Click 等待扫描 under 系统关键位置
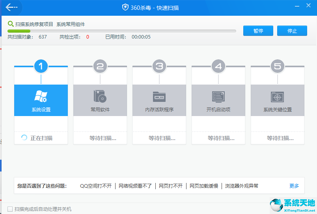Image resolution: width=317 pixels, height=214 pixels. coord(280,138)
